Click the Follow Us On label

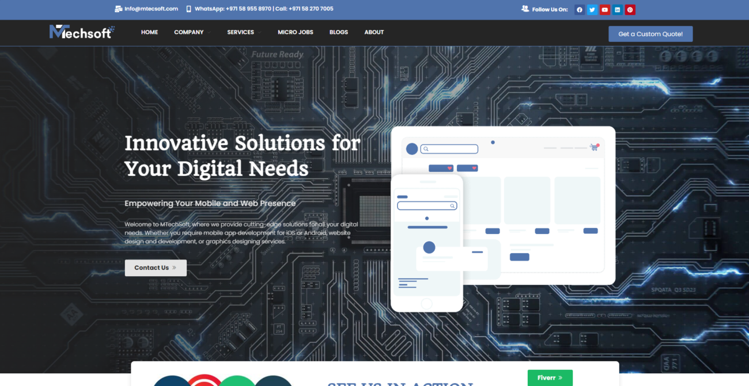[x=550, y=9]
